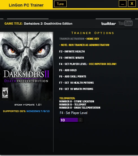Open the Twitter link icon

click(108, 24)
